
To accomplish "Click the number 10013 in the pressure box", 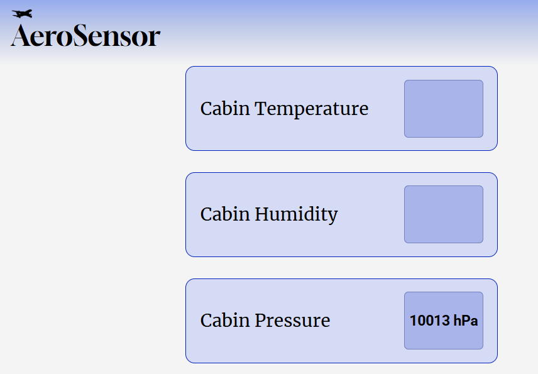I will 429,321.
